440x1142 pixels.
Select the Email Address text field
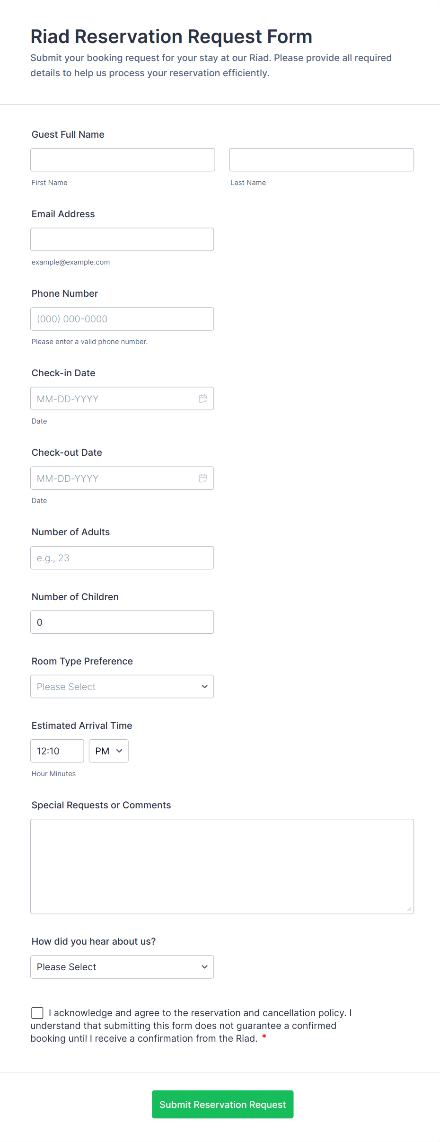122,239
